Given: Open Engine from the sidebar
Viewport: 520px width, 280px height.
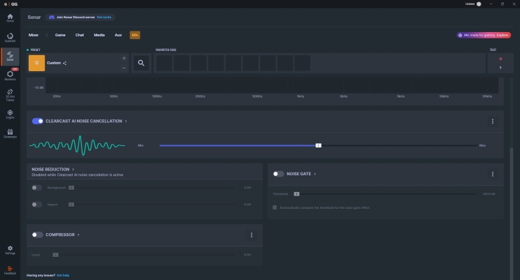Looking at the screenshot, I should pyautogui.click(x=10, y=113).
